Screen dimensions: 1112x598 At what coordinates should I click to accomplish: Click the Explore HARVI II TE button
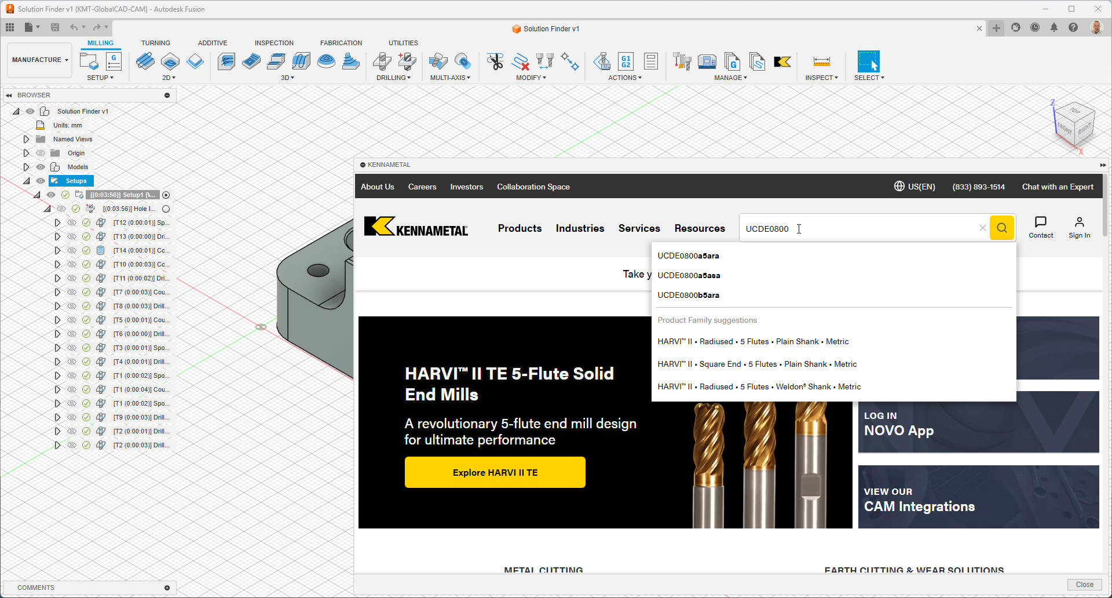click(495, 472)
